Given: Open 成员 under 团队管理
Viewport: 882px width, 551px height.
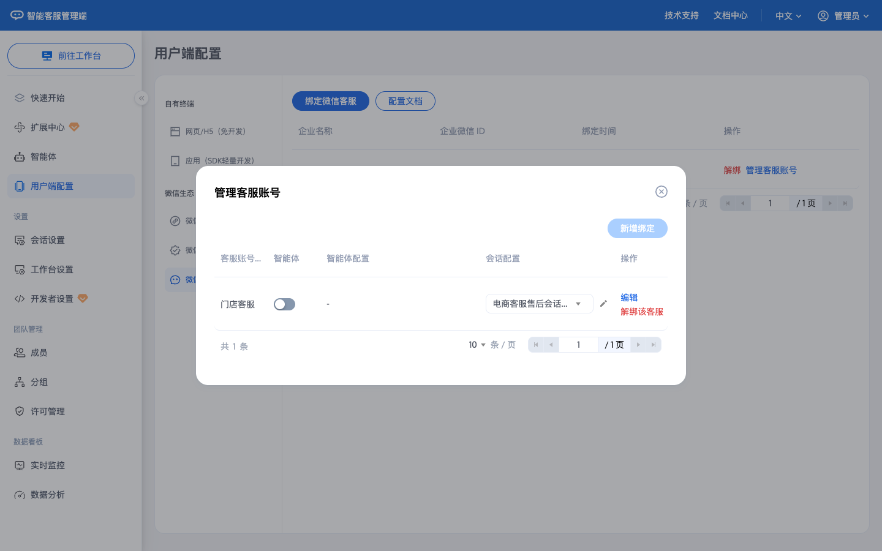Looking at the screenshot, I should point(71,353).
